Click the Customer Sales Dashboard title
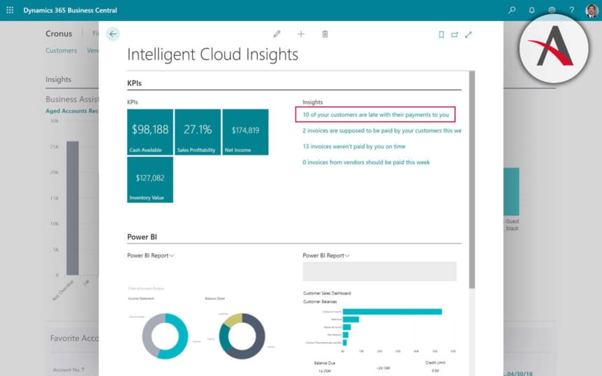 327,293
